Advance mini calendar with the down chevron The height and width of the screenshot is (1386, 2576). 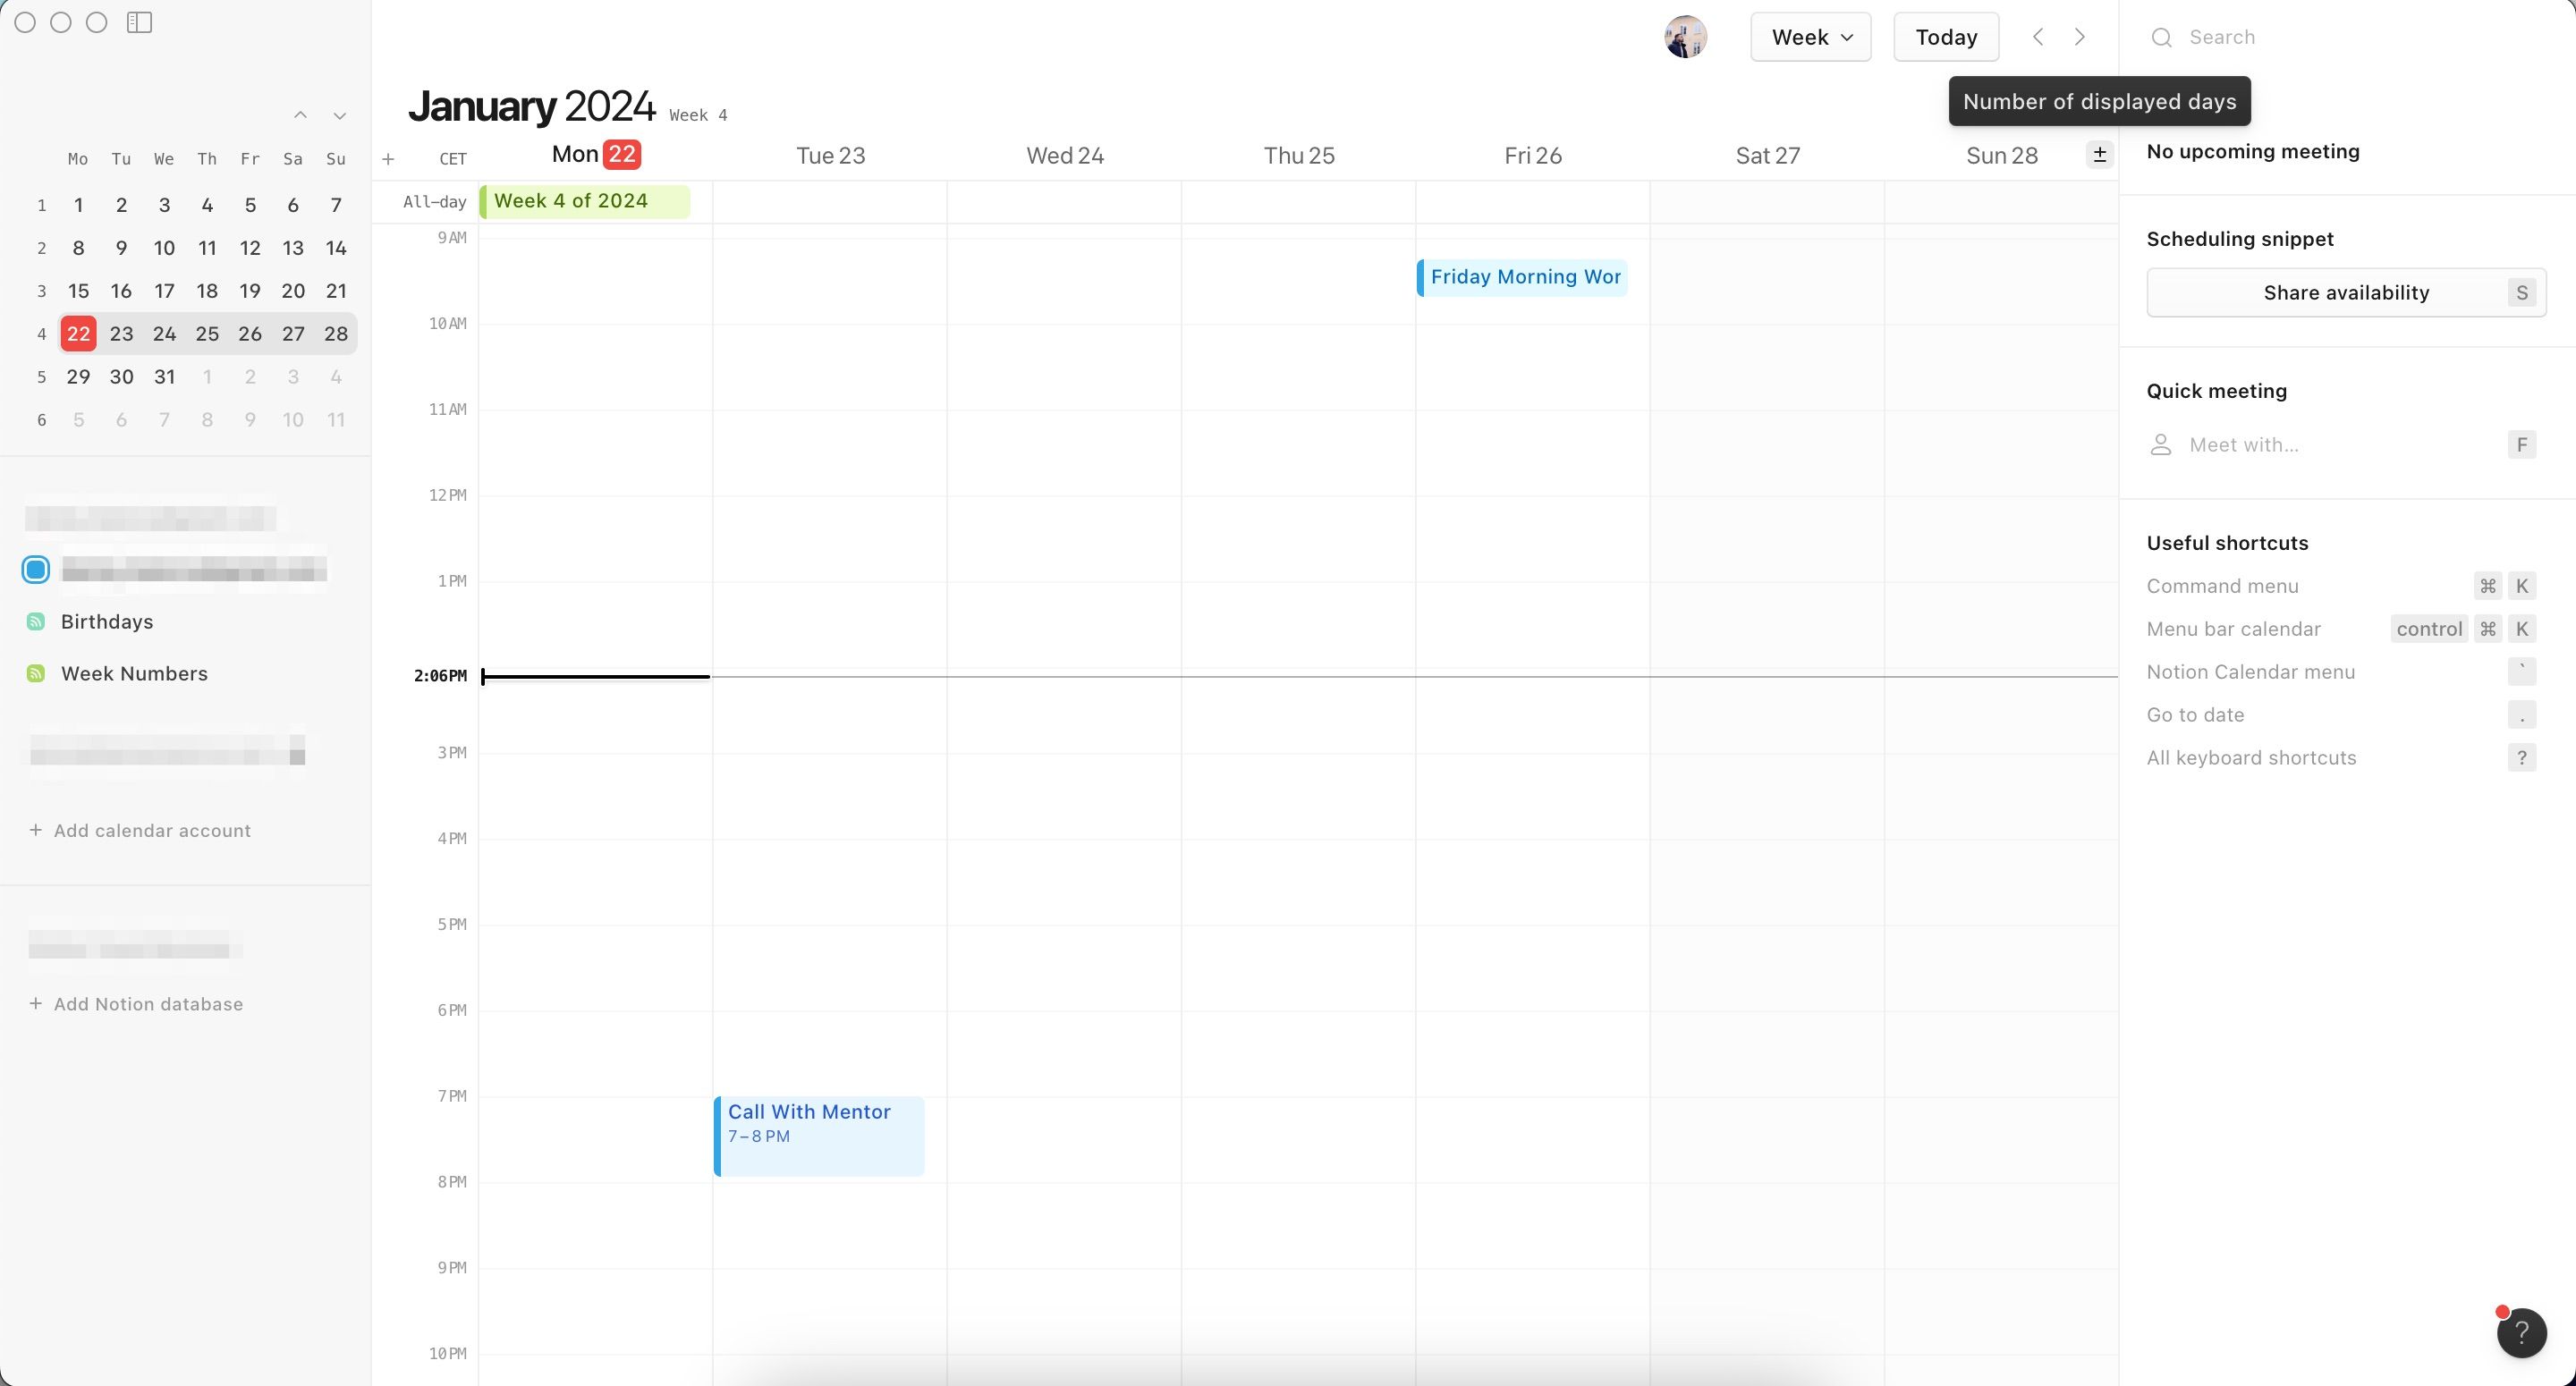(340, 115)
